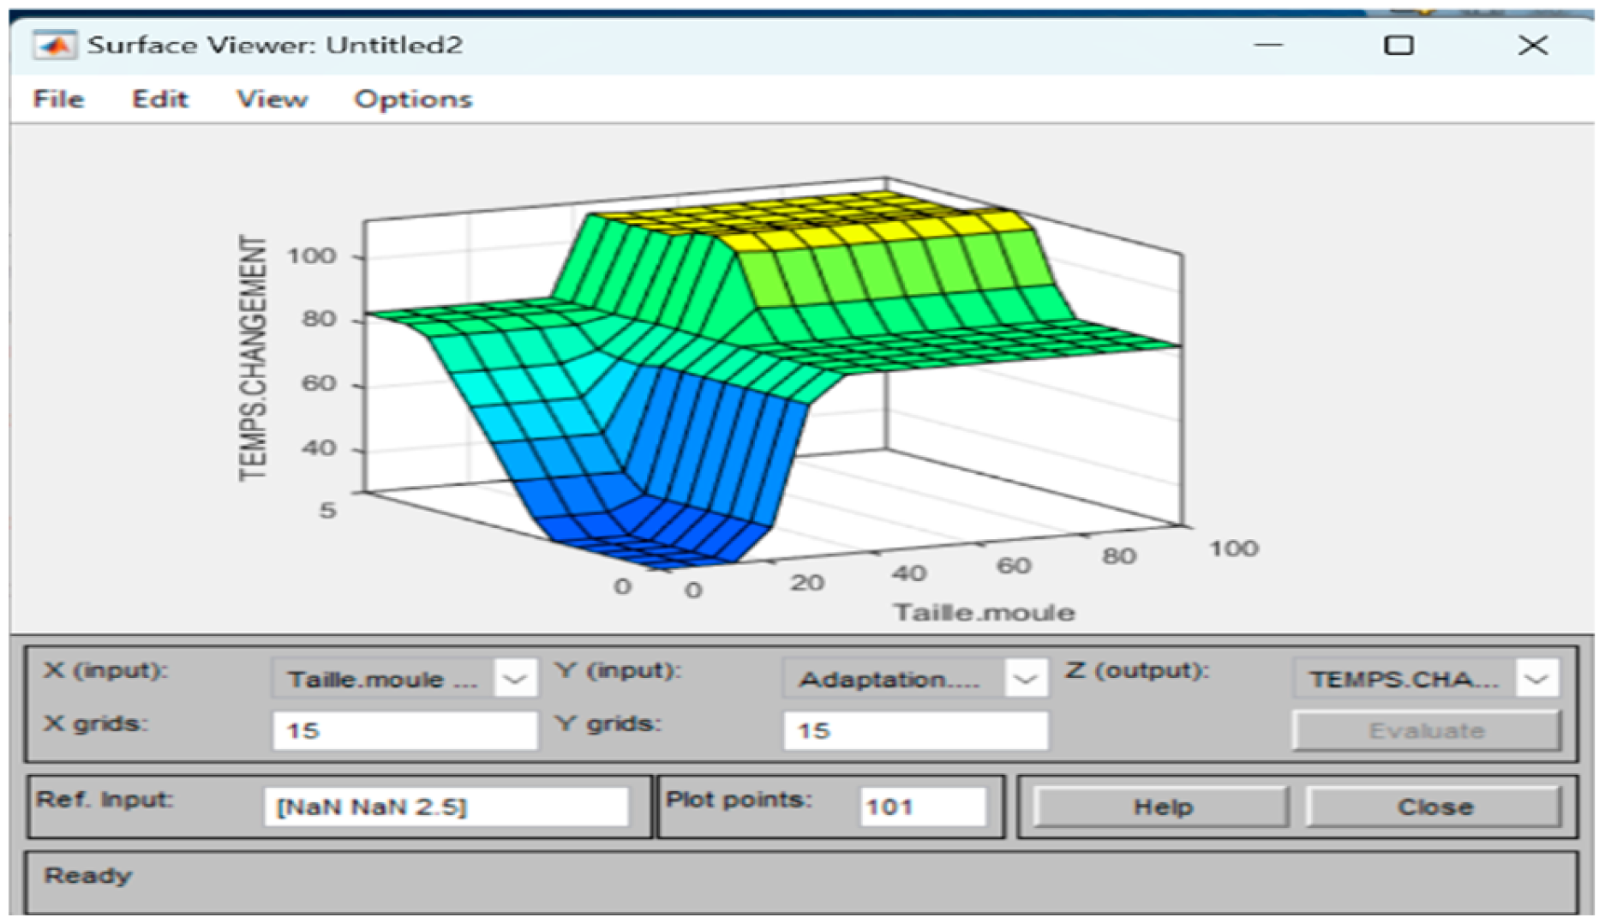Open the Edit menu
1605x924 pixels.
pyautogui.click(x=159, y=99)
